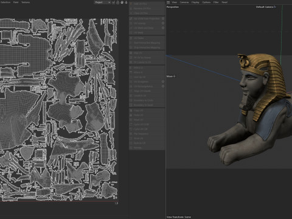Stop Interactive Mapping

(147, 47)
